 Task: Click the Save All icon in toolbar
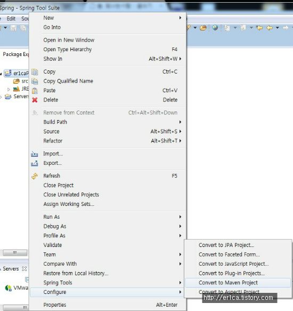tap(23, 28)
